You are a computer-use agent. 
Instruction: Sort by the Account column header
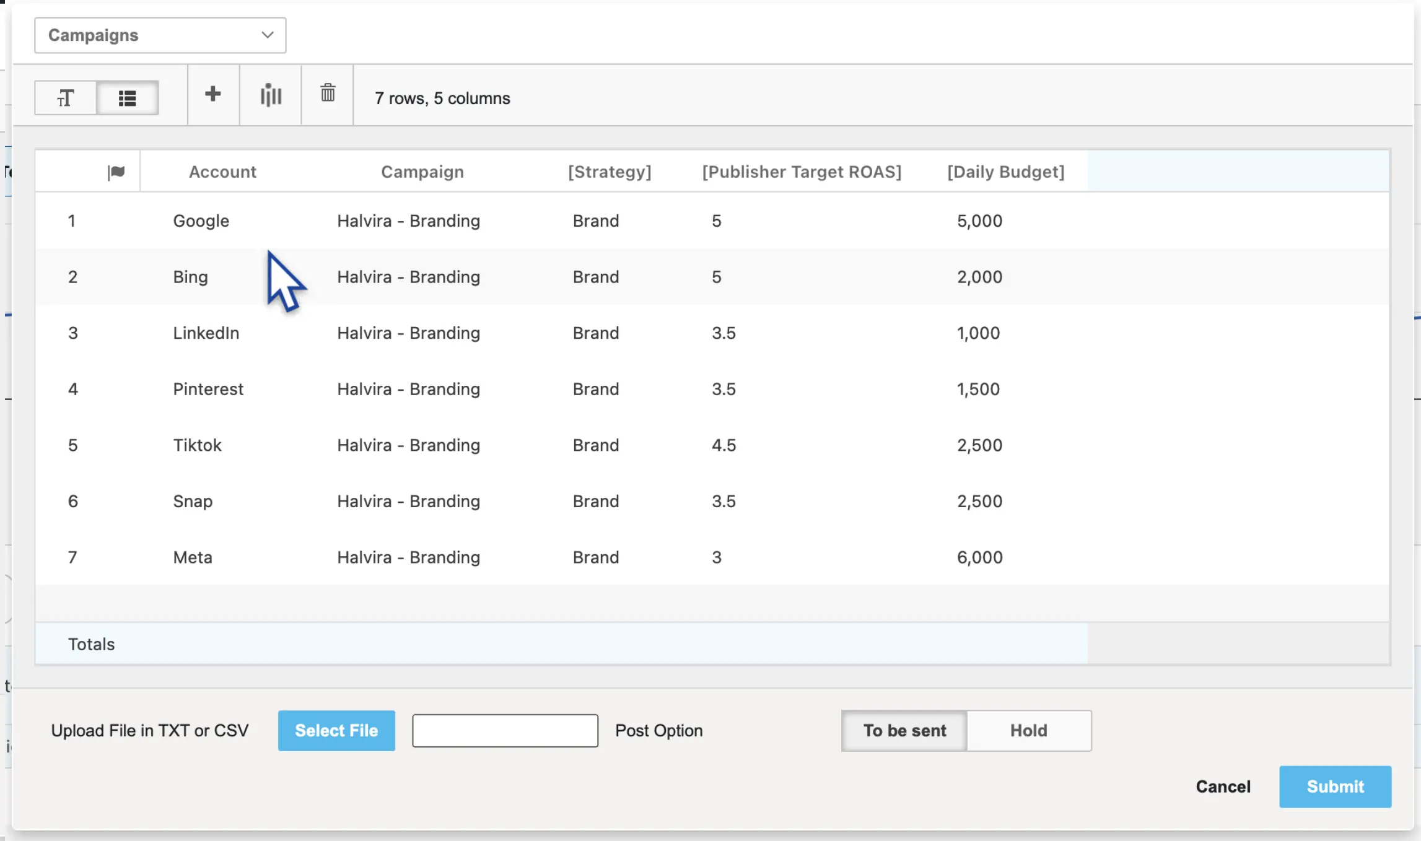point(222,172)
